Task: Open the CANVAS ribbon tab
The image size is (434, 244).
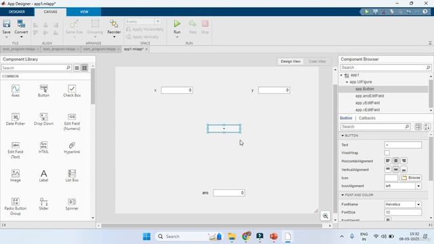Action: tap(50, 12)
